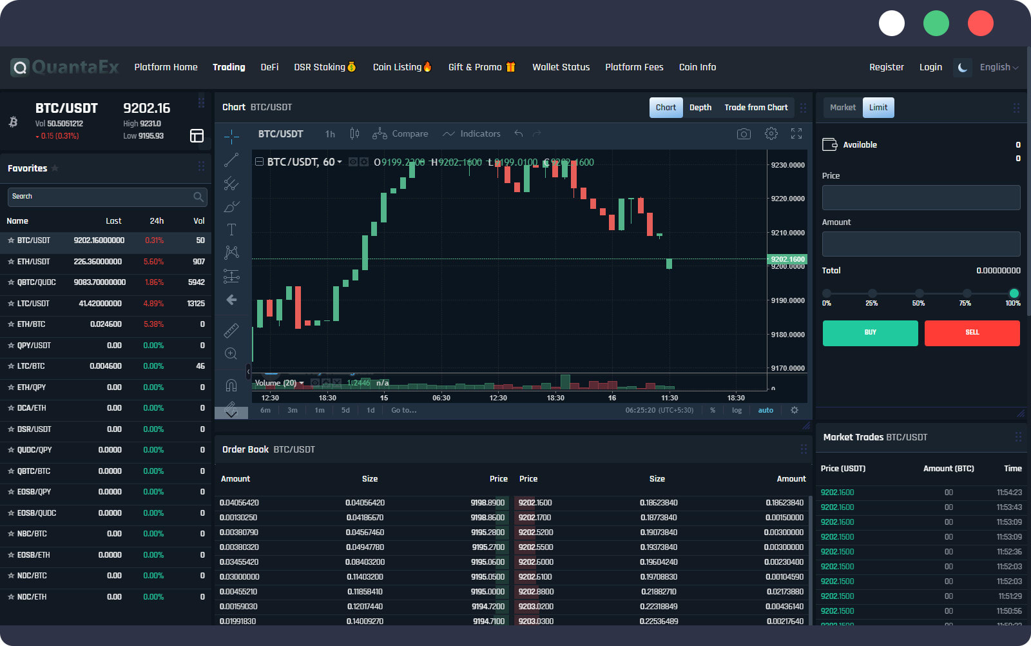Open time axis settings gear
The width and height of the screenshot is (1031, 646).
(795, 410)
